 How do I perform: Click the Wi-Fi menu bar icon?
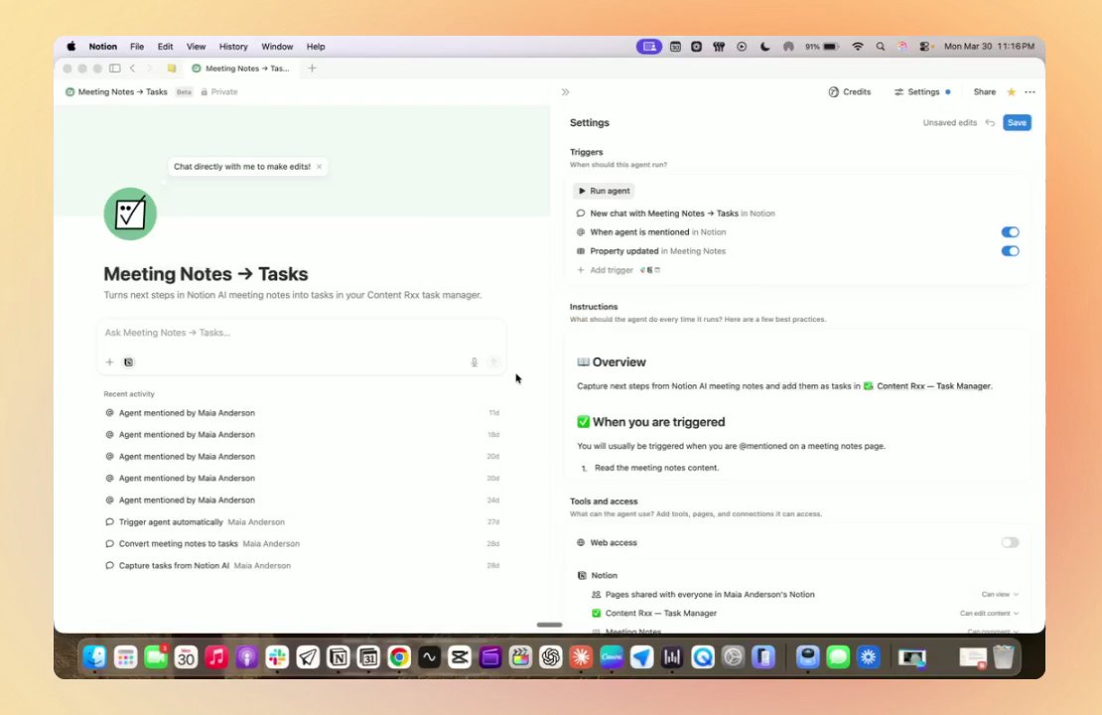point(858,47)
